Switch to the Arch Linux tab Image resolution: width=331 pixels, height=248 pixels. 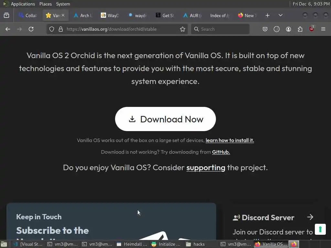83,15
